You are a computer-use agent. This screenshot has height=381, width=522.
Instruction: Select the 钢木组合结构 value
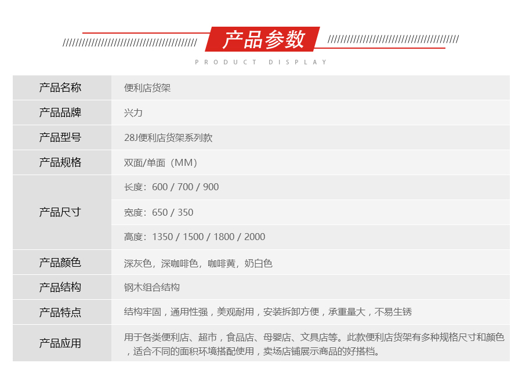[x=152, y=288]
